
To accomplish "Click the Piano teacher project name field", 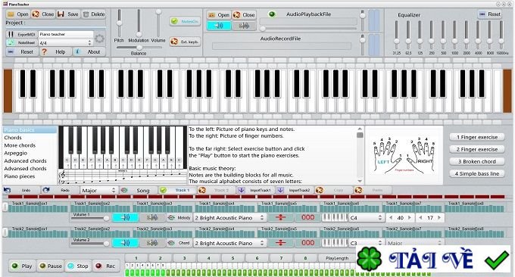I will 66,34.
